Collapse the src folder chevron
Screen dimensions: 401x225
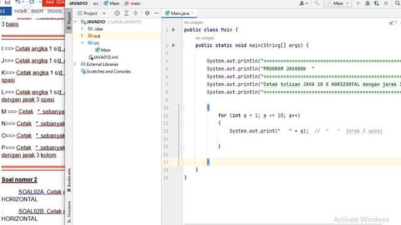pyautogui.click(x=82, y=43)
